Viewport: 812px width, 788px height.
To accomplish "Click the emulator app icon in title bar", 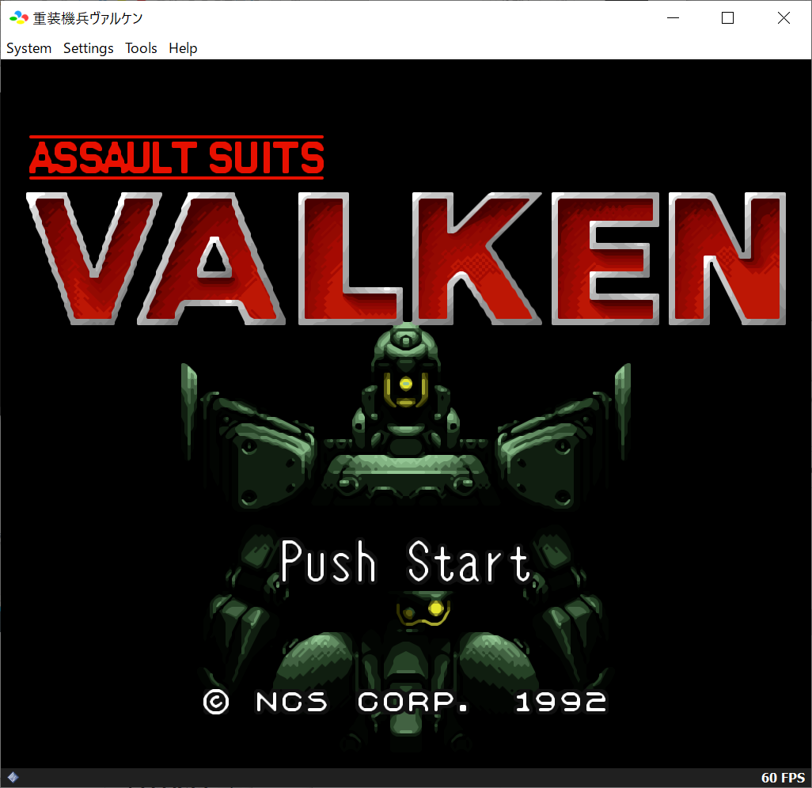I will pos(19,18).
